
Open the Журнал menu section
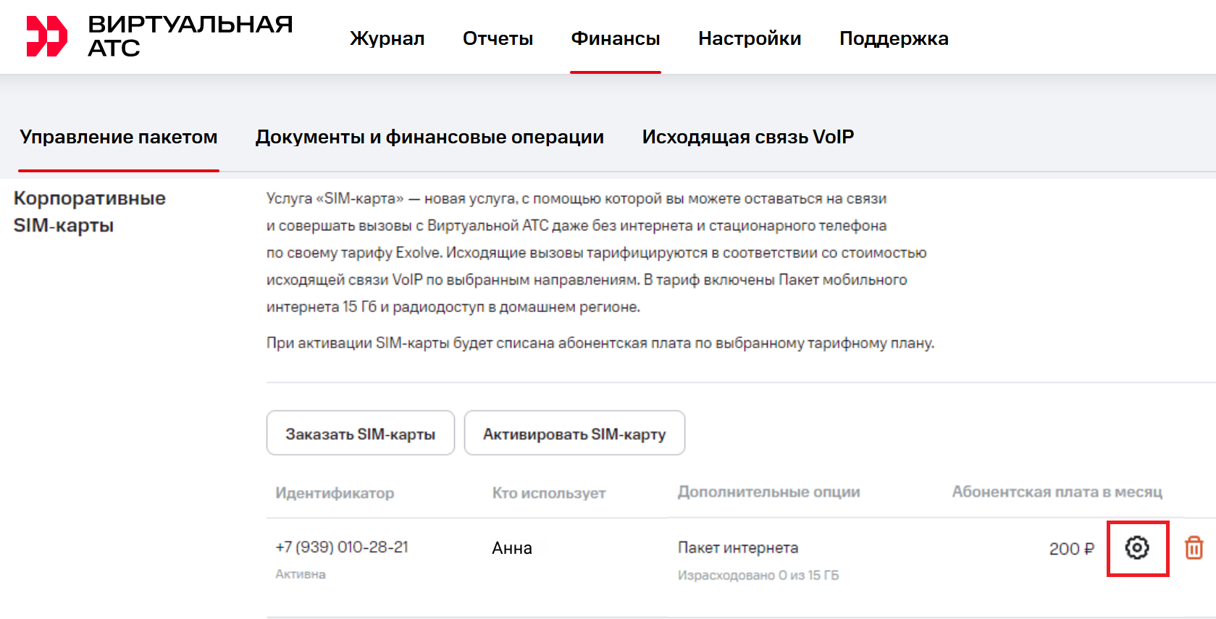coord(387,38)
